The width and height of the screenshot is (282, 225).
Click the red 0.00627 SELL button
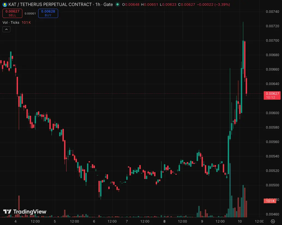13,13
